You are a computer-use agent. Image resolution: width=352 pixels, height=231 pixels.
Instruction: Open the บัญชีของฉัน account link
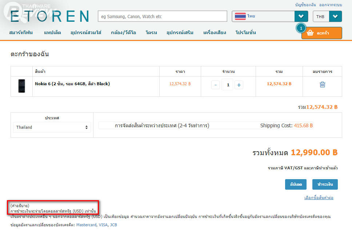pos(305,5)
